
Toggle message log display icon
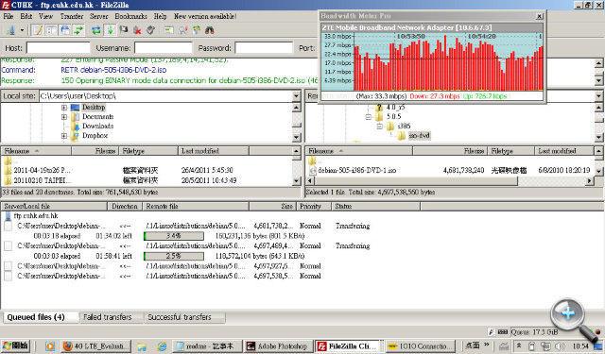pos(38,30)
